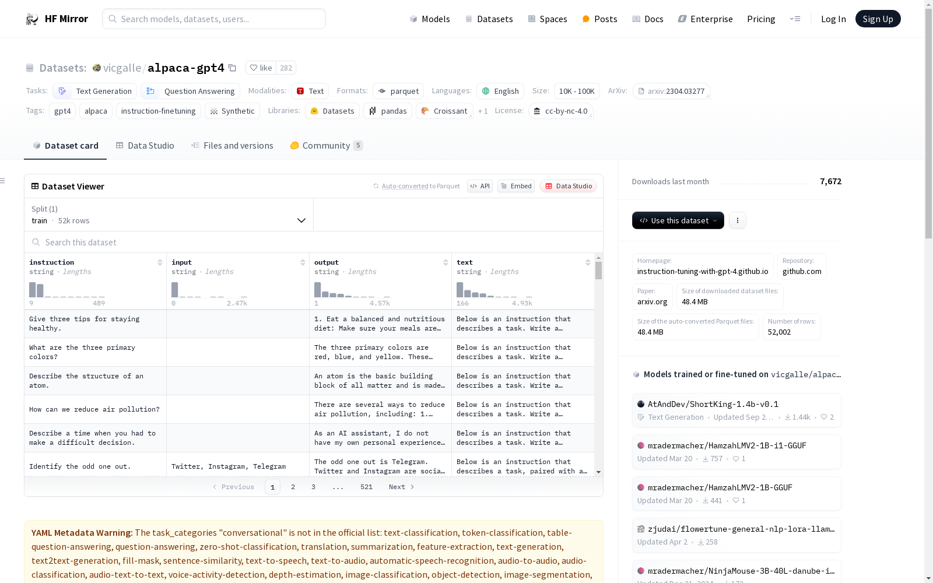This screenshot has width=933, height=583.
Task: Click the 'Twitter, Instagram, Telegram' input cell
Action: 238,466
